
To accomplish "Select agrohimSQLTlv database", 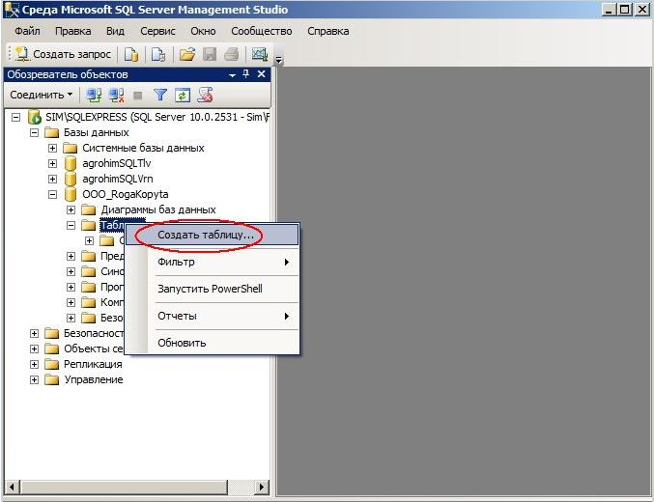I will point(116,163).
